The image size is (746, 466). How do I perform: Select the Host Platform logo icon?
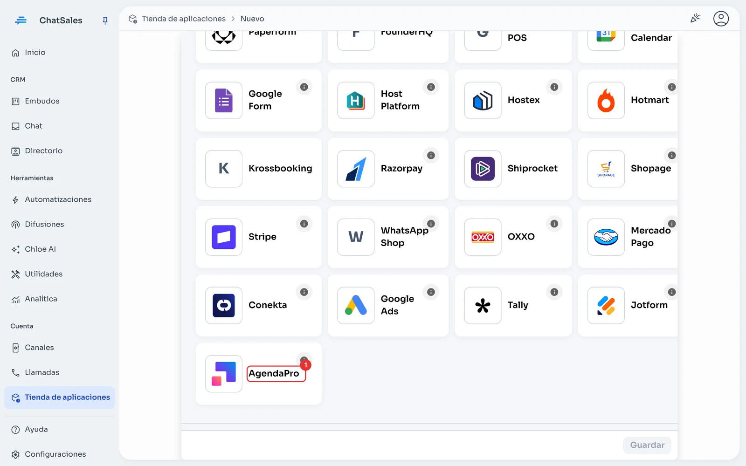[x=356, y=100]
